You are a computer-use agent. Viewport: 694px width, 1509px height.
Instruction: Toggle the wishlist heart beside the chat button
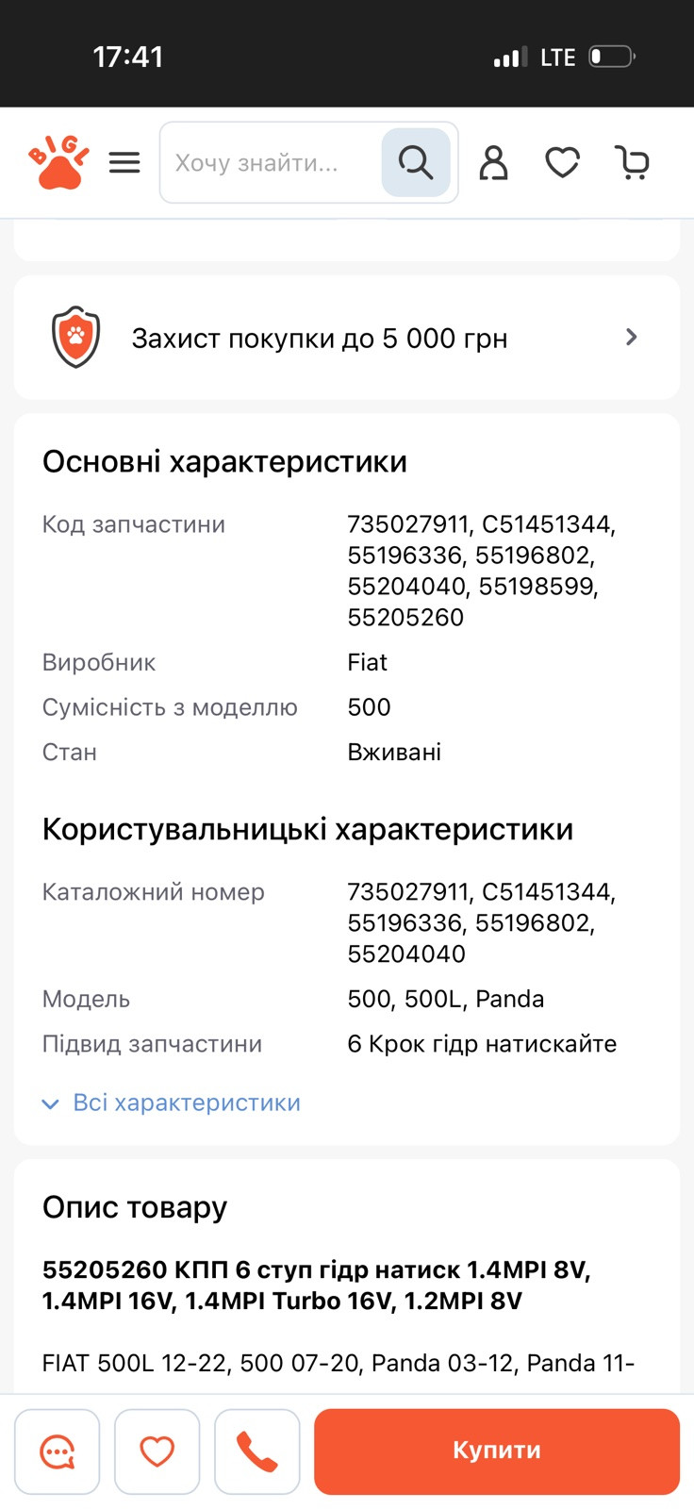click(157, 1451)
